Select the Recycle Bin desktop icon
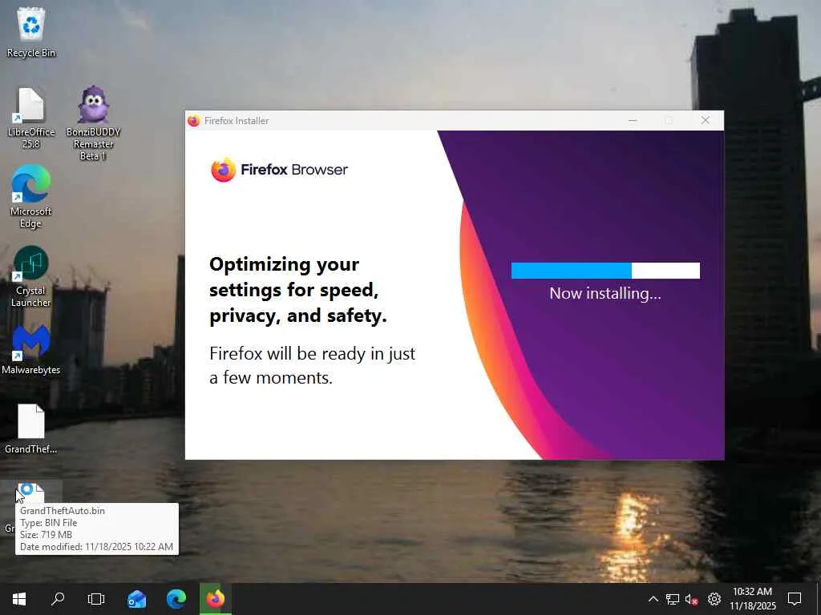This screenshot has width=821, height=615. coord(31,32)
